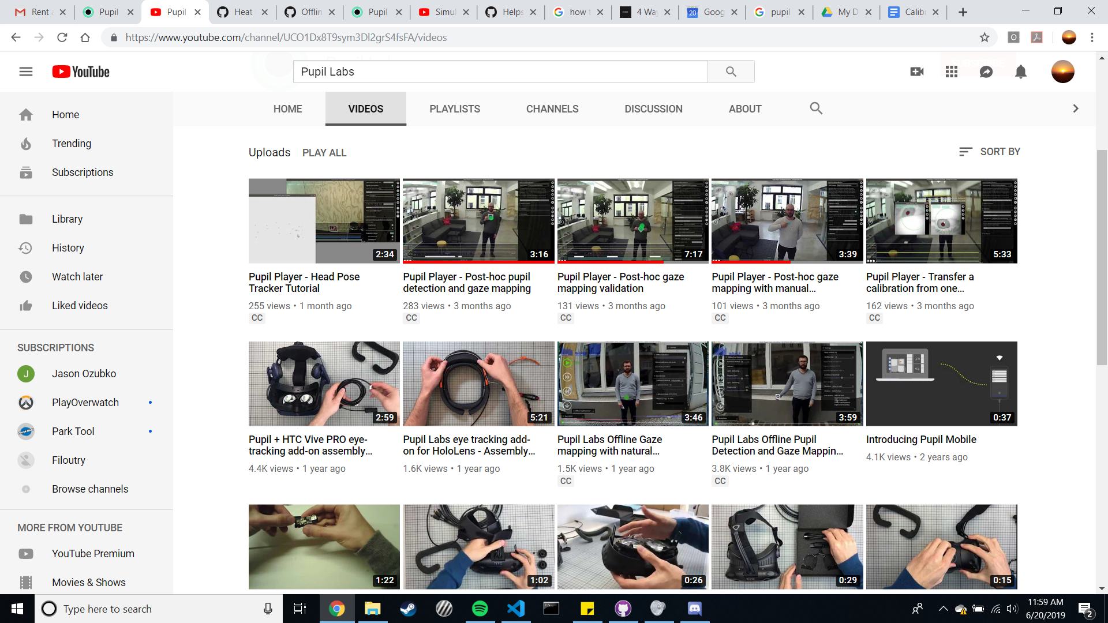Play HTC Vive PRO assembly thumbnail
The height and width of the screenshot is (623, 1108).
pyautogui.click(x=324, y=384)
